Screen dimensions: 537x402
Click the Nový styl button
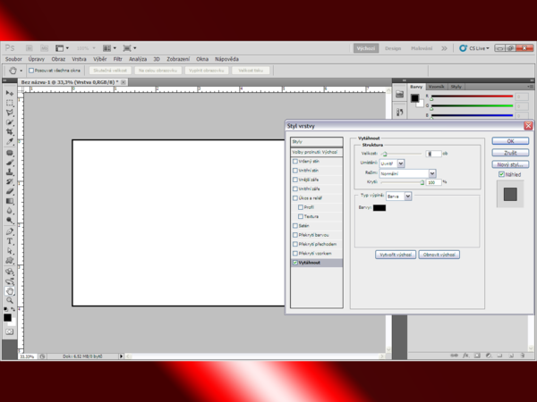click(x=510, y=164)
